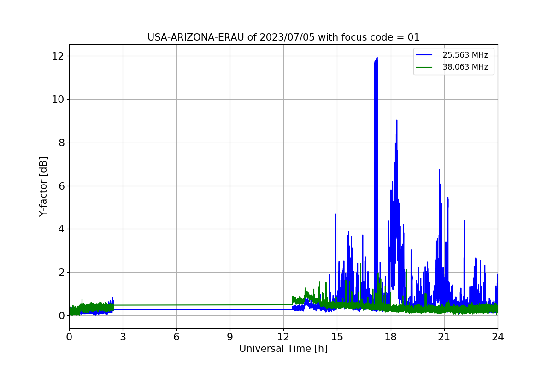Click y-axis tick label 10
553x369 pixels.
coord(59,99)
